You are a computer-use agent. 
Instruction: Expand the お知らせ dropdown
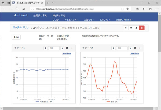pyautogui.click(x=89, y=20)
